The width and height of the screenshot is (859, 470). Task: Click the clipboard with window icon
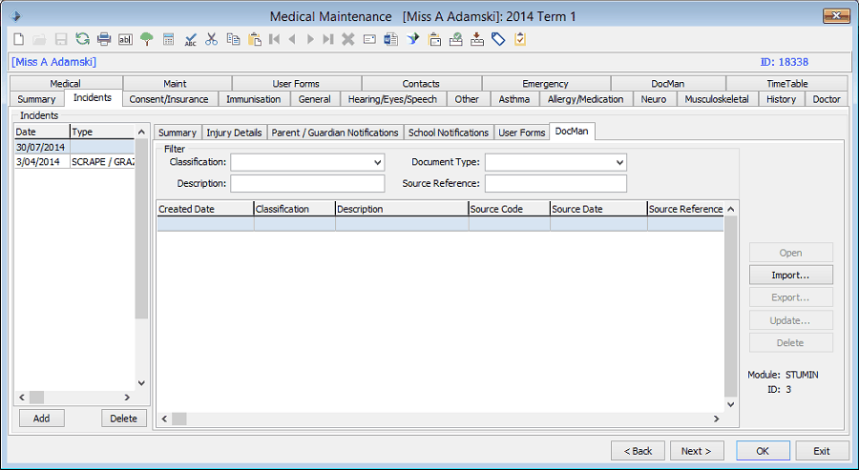tap(434, 39)
